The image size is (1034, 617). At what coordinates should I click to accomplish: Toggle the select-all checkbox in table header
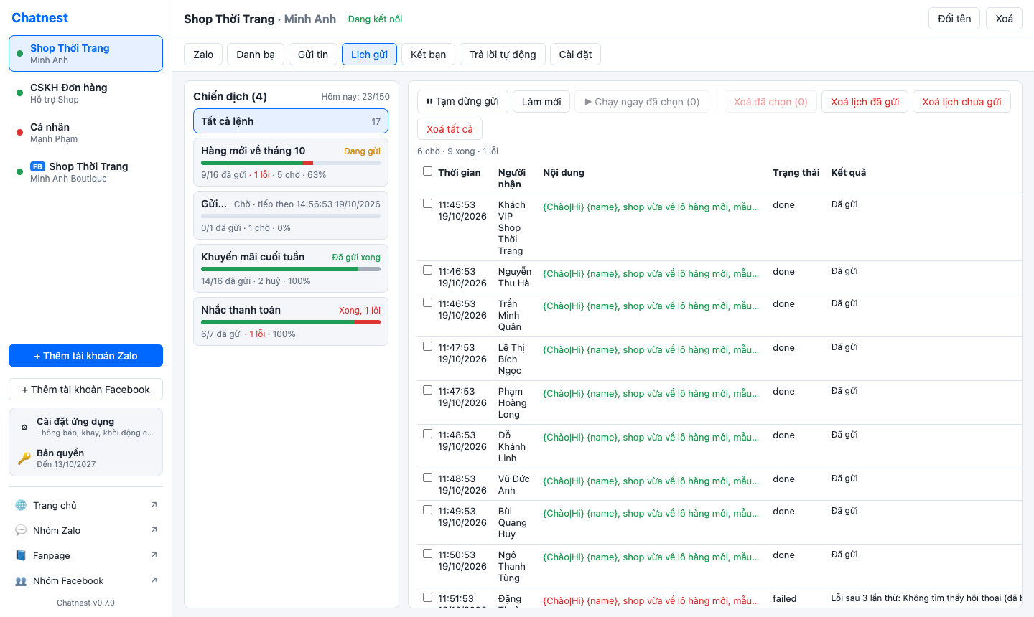(427, 171)
